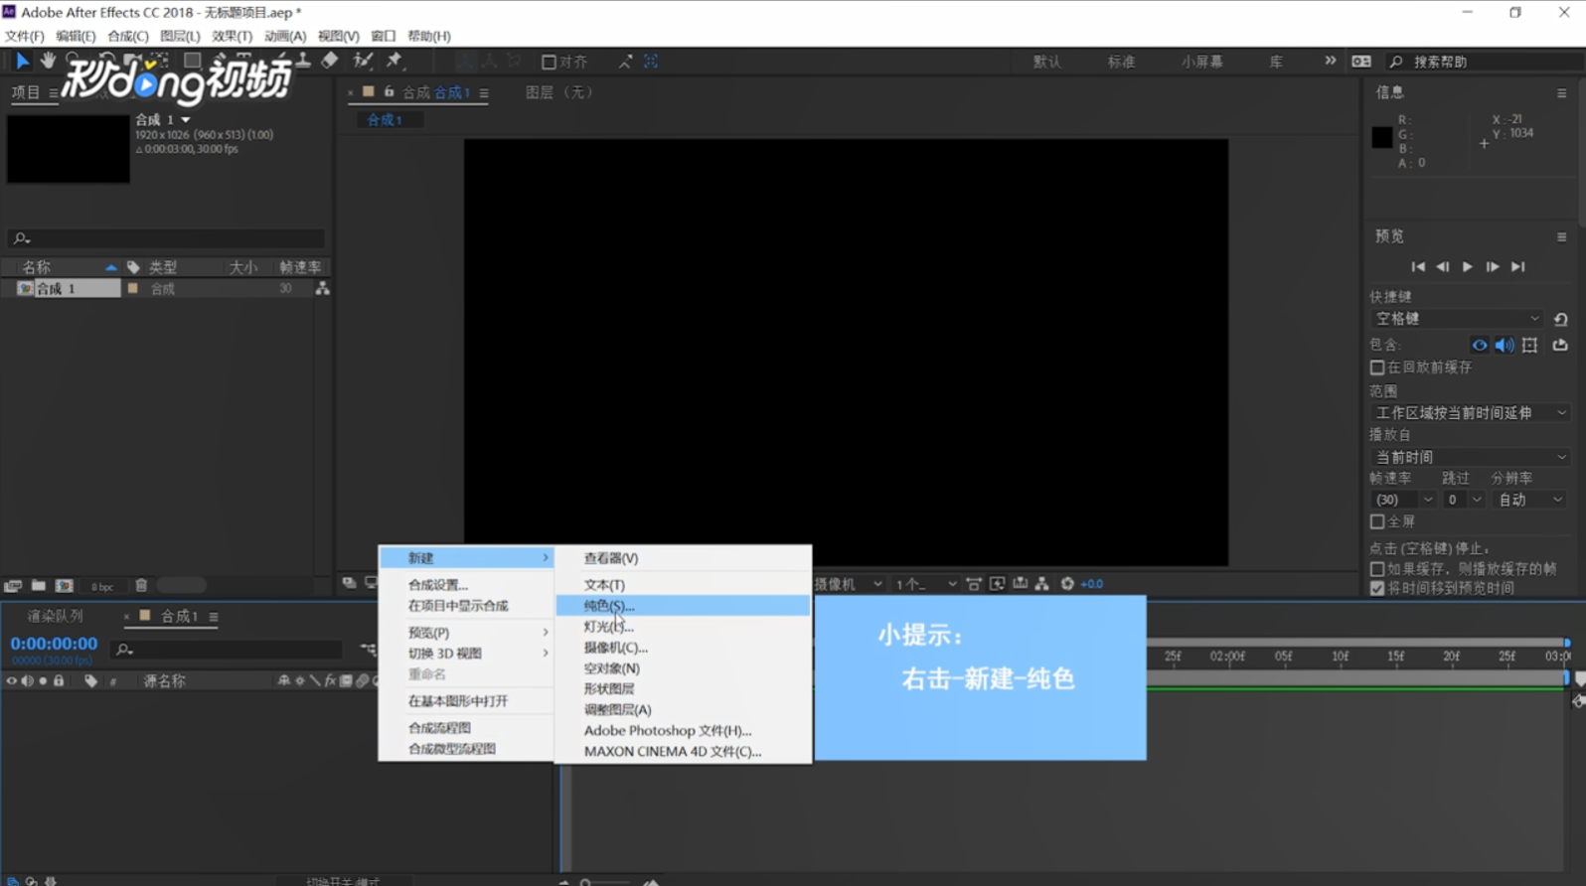Enable 在回放前缓存 checkbox
The height and width of the screenshot is (886, 1586).
(1377, 368)
